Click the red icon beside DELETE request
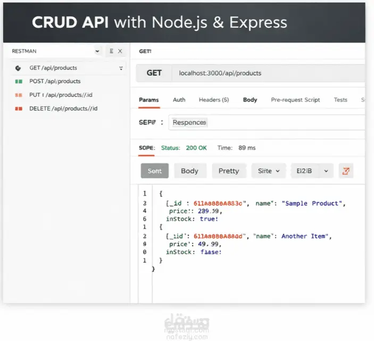The height and width of the screenshot is (341, 374). click(19, 109)
